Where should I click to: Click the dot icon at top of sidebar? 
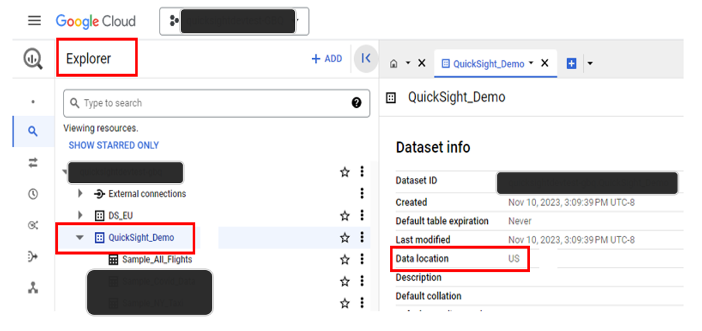(x=33, y=102)
